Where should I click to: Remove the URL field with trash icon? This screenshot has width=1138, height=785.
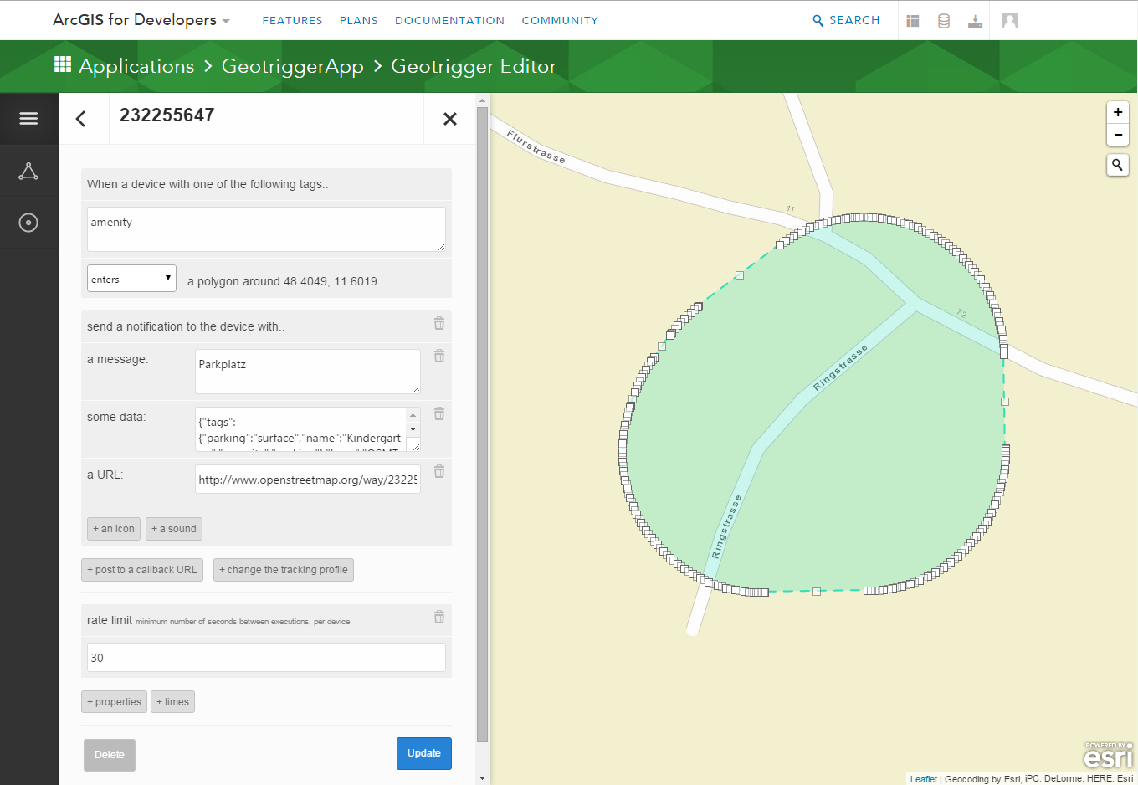[439, 471]
